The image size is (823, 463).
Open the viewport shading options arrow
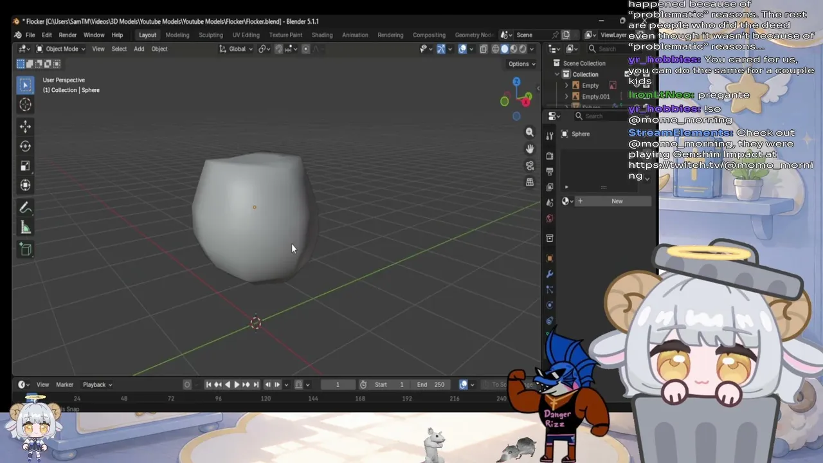[532, 49]
